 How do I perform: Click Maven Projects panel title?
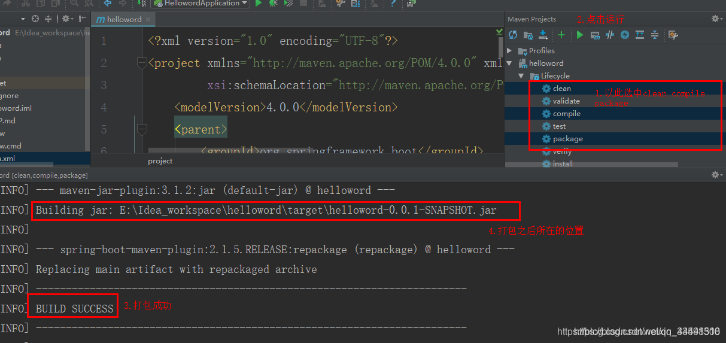coord(532,19)
